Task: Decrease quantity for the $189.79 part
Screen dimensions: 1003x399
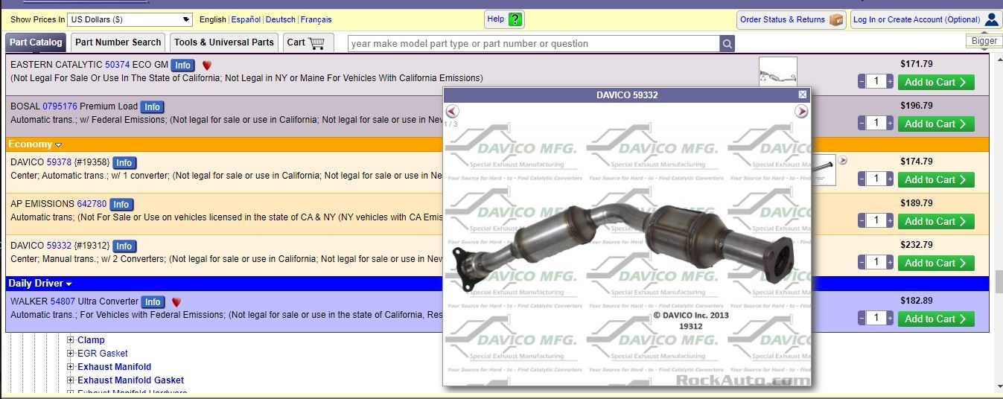Action: [x=862, y=221]
